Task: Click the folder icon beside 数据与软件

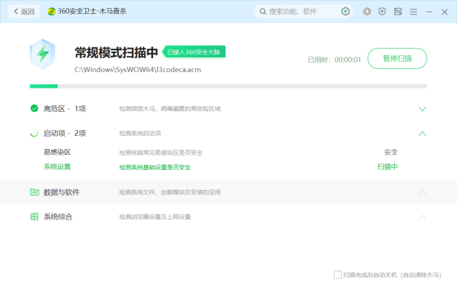Action: click(34, 192)
